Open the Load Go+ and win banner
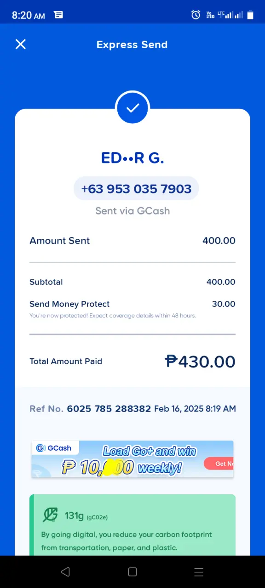The width and height of the screenshot is (265, 588). point(132,459)
